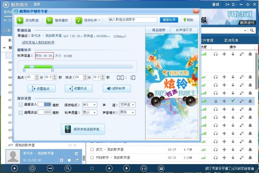Click the ringtone start marker handle
The height and width of the screenshot is (173, 259).
click(24, 70)
